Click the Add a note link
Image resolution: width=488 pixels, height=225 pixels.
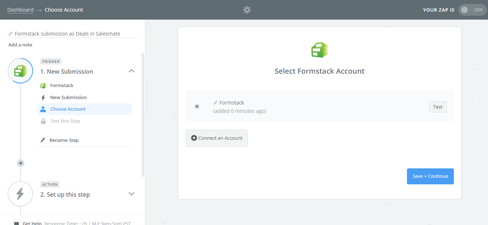click(20, 45)
